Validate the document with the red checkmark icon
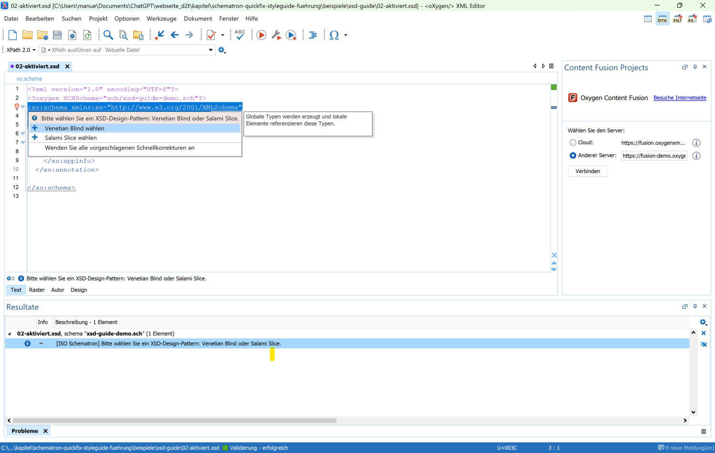 point(211,35)
